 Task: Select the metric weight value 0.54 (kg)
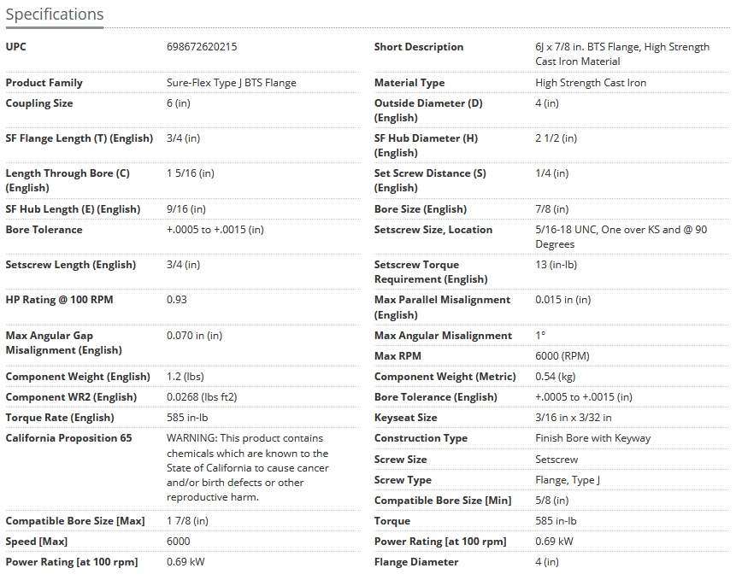pos(556,377)
